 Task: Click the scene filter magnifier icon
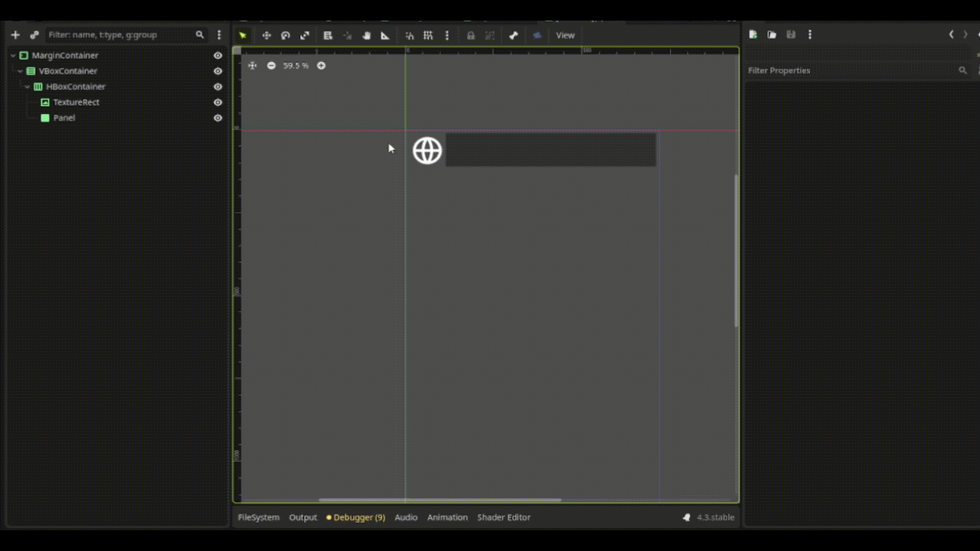(200, 35)
